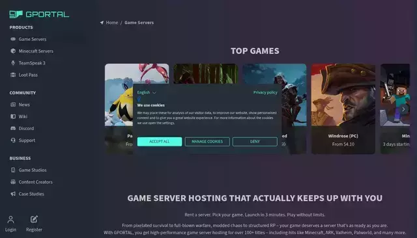Click the Game Servers controller icon
The height and width of the screenshot is (238, 417).
coord(13,39)
